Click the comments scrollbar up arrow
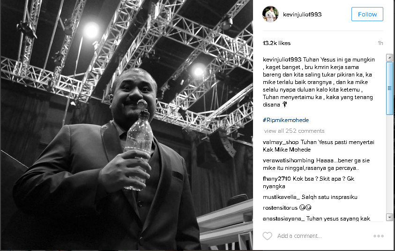 [389, 58]
